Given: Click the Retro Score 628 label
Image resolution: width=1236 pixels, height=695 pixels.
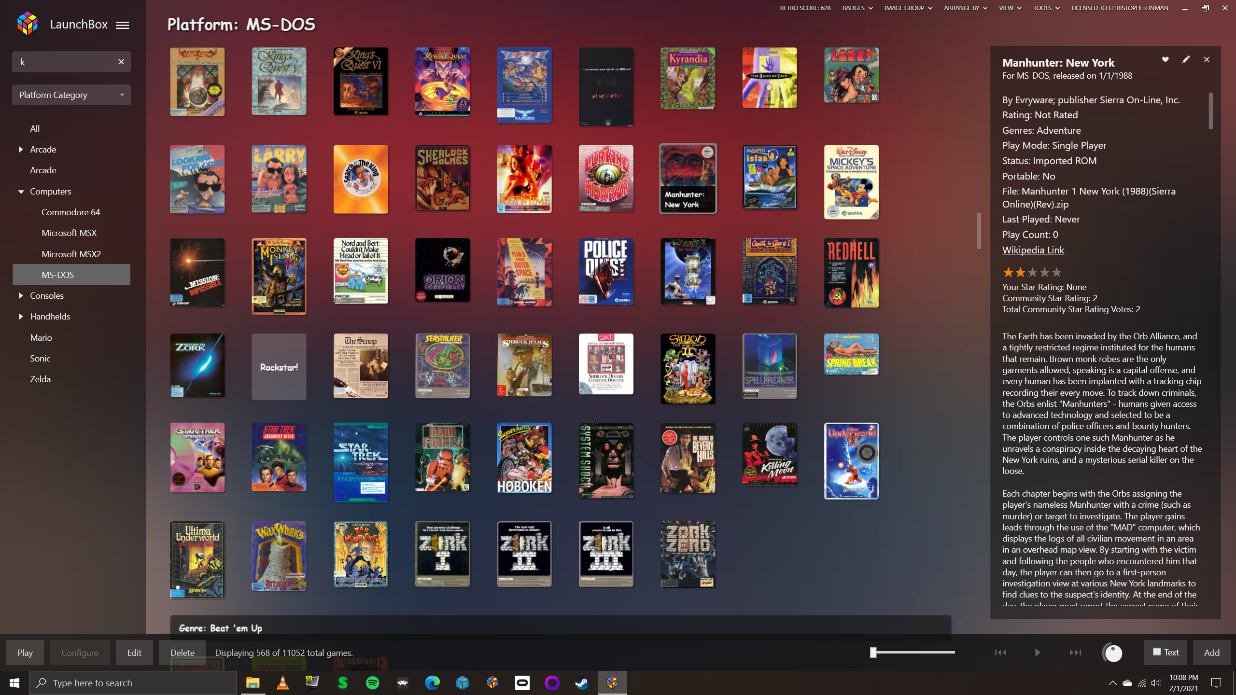Looking at the screenshot, I should pos(805,8).
